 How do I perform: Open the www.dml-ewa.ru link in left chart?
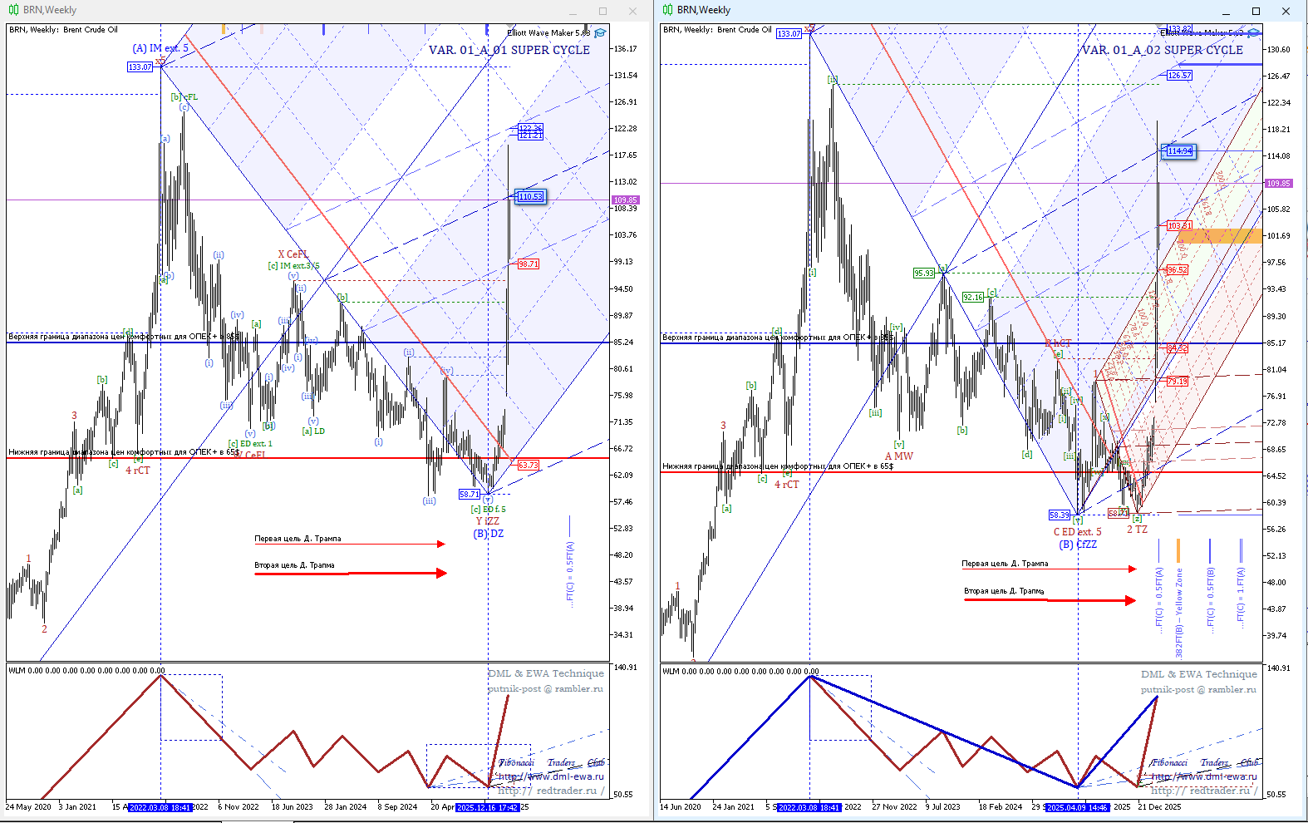pyautogui.click(x=550, y=776)
